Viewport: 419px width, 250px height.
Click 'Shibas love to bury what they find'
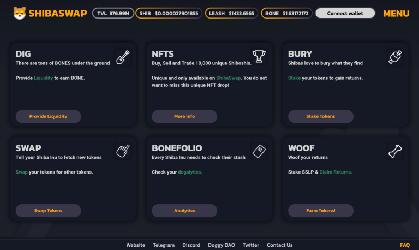[325, 63]
